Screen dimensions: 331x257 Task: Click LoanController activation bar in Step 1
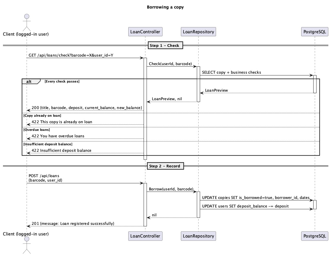(145, 109)
